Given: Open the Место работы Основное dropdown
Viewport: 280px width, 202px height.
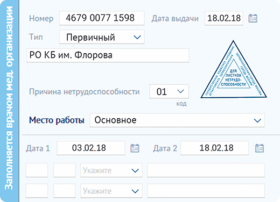Looking at the screenshot, I should (177, 120).
